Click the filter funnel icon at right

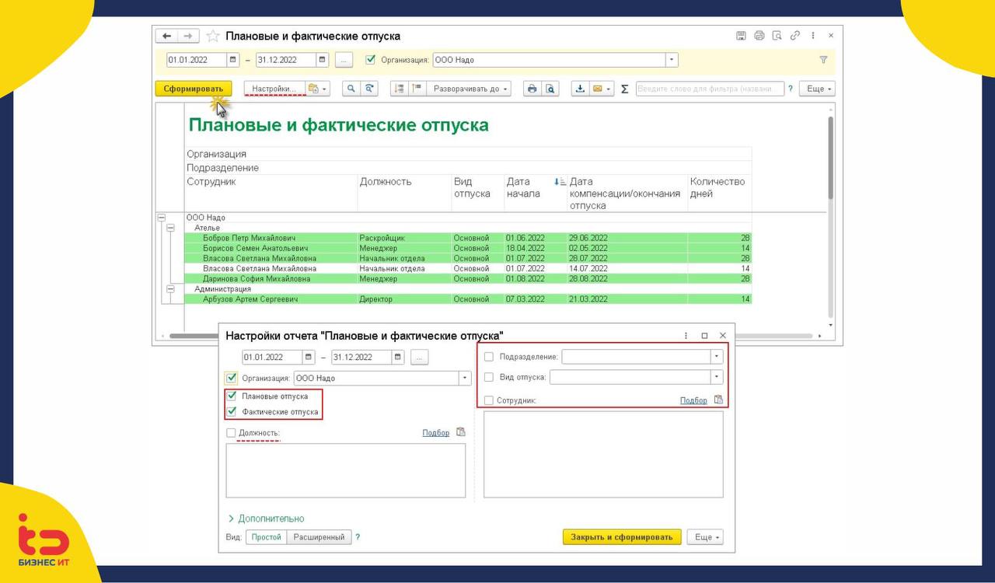823,60
